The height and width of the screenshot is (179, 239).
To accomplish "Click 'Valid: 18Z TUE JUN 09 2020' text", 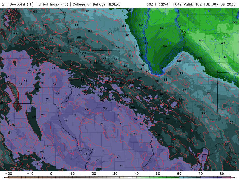I will coord(210,4).
